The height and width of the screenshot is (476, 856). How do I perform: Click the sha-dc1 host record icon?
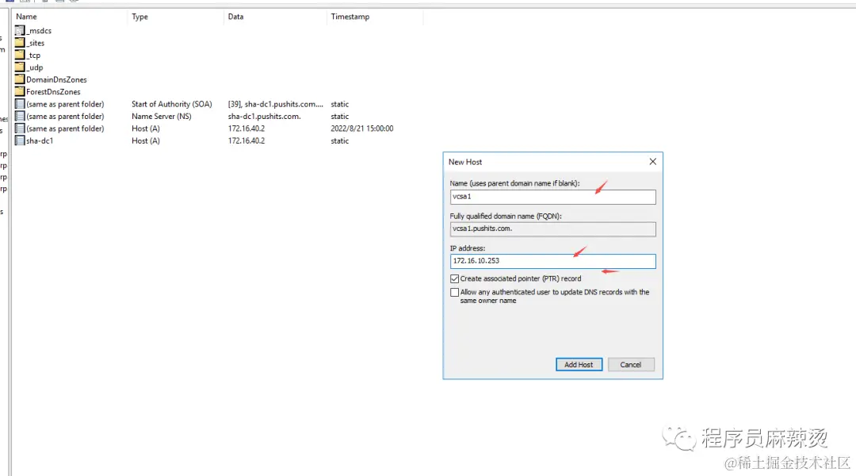[x=20, y=140]
